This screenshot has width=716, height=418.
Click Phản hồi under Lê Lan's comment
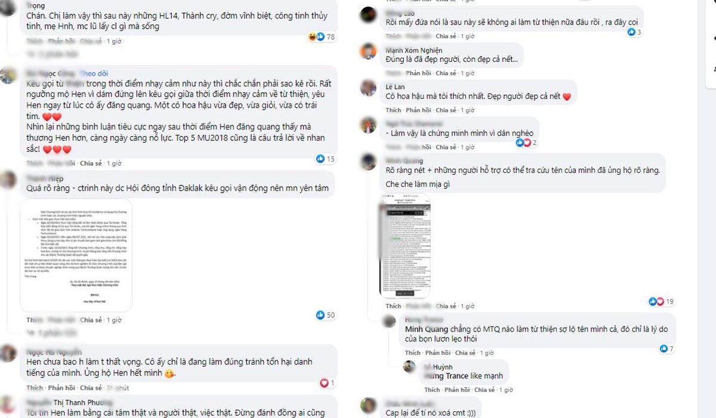(418, 110)
